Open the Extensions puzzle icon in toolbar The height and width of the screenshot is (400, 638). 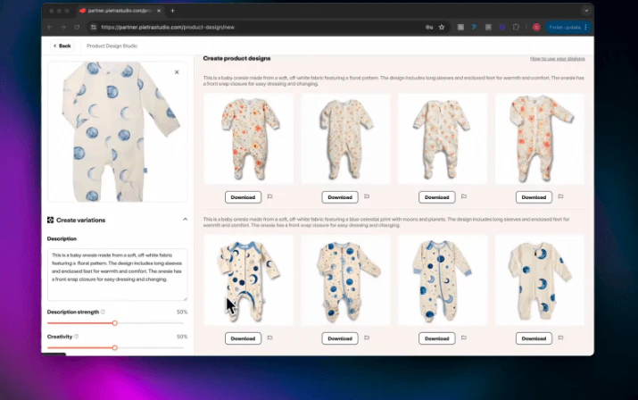point(516,28)
